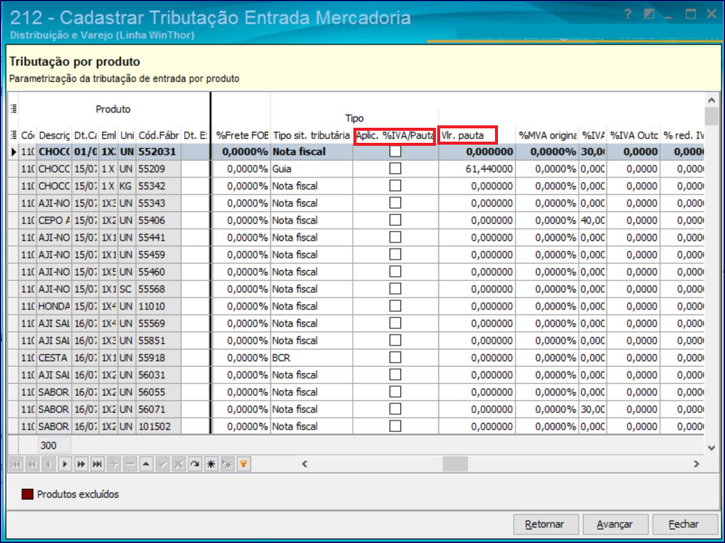Select fabric code cell 55441
This screenshot has height=543, width=725.
[x=158, y=237]
